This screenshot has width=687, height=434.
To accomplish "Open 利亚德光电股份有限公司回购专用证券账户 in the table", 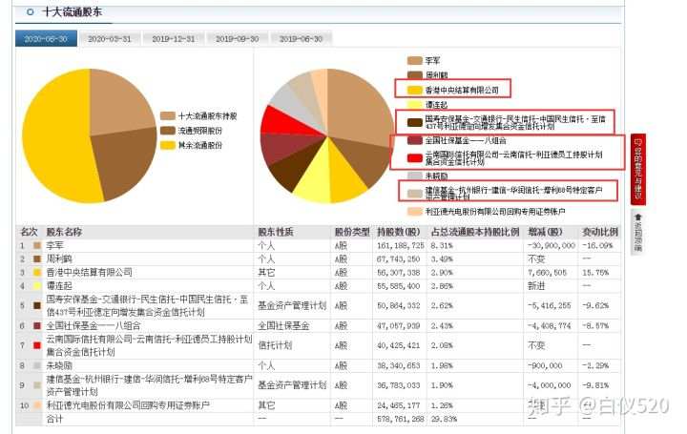I will pos(128,405).
